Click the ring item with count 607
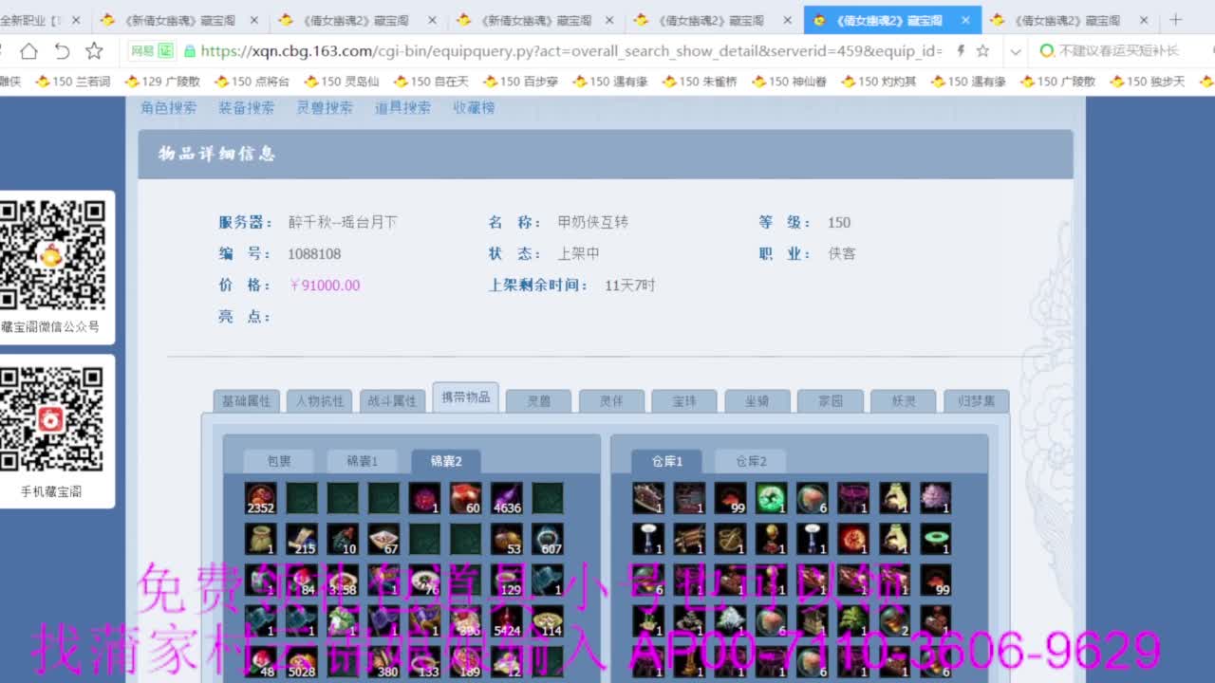The height and width of the screenshot is (683, 1215). click(x=548, y=539)
